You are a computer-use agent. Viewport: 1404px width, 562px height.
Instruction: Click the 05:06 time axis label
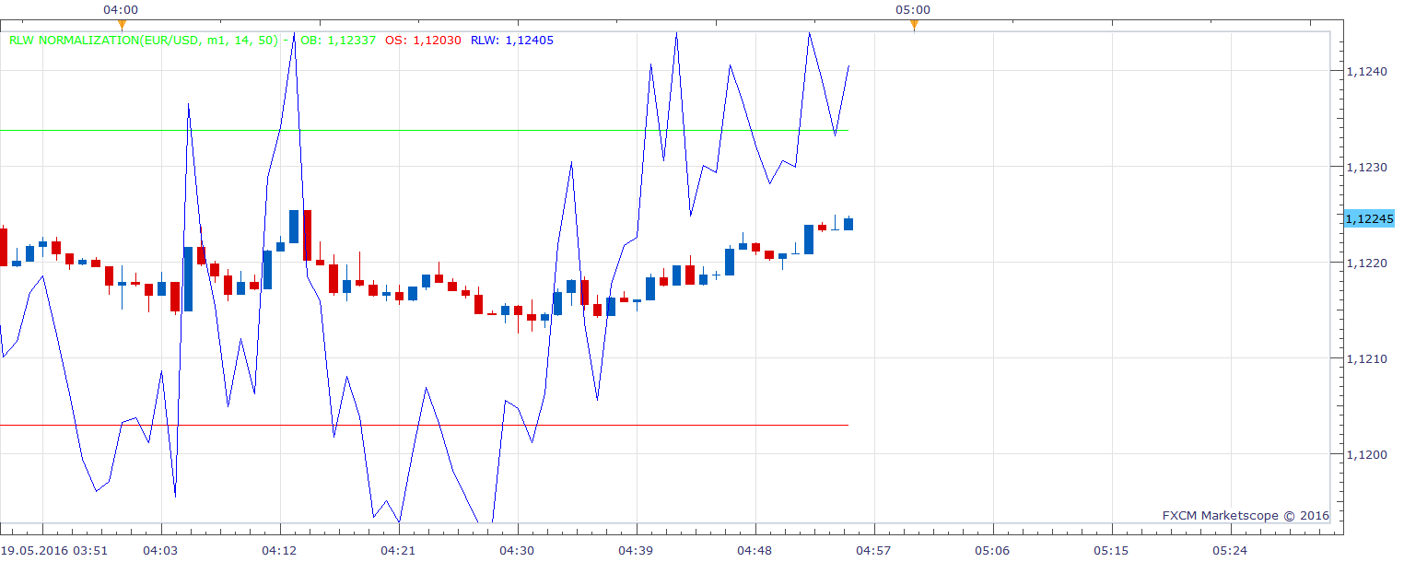[x=993, y=550]
